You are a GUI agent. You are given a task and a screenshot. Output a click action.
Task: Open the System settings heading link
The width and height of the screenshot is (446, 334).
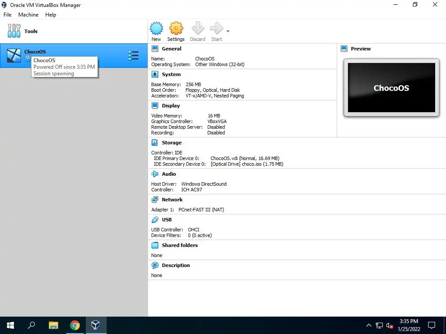(171, 74)
